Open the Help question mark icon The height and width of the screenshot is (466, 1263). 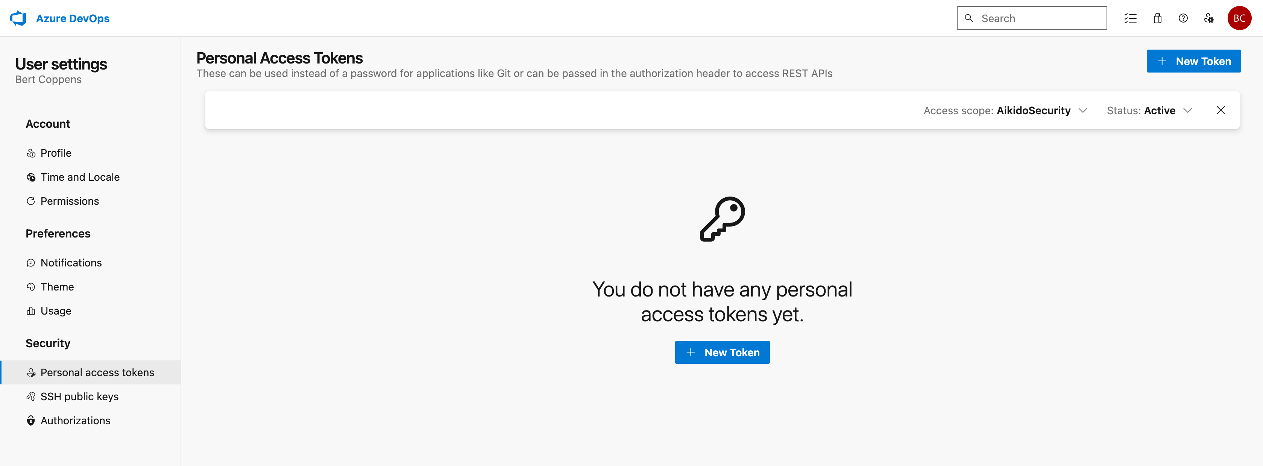1183,18
